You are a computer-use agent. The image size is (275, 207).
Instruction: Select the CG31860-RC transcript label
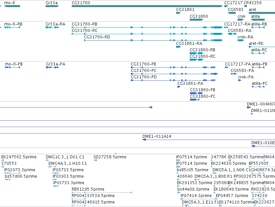203,56
